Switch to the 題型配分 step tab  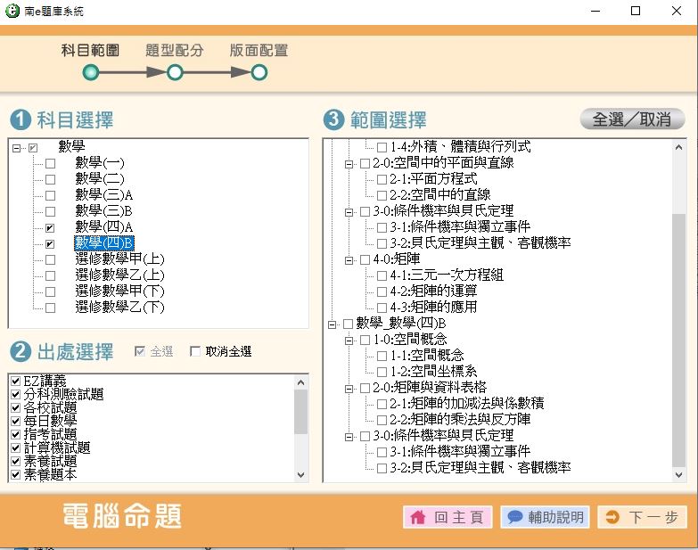(175, 51)
